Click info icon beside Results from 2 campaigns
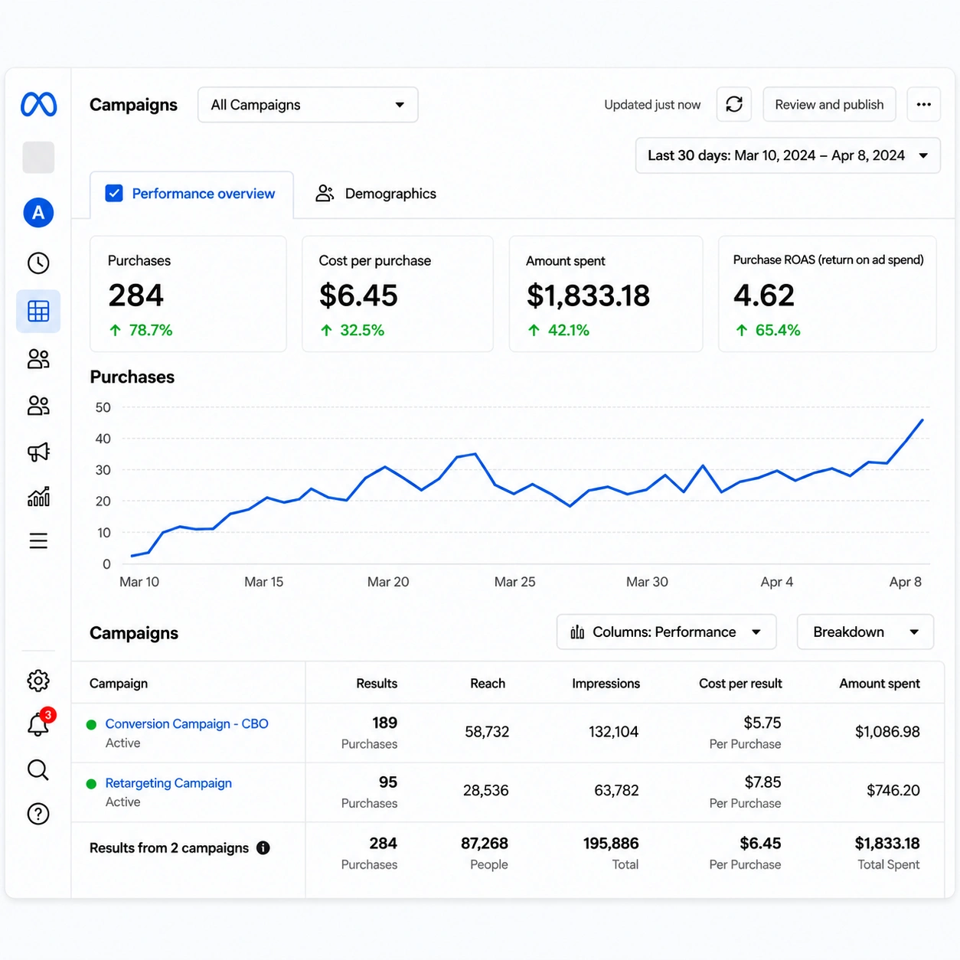 coord(263,847)
